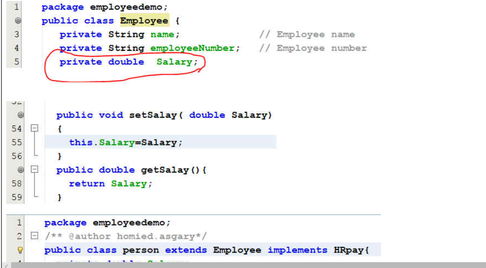Click line number 3 in the gutter
This screenshot has height=268, width=486.
click(x=17, y=34)
